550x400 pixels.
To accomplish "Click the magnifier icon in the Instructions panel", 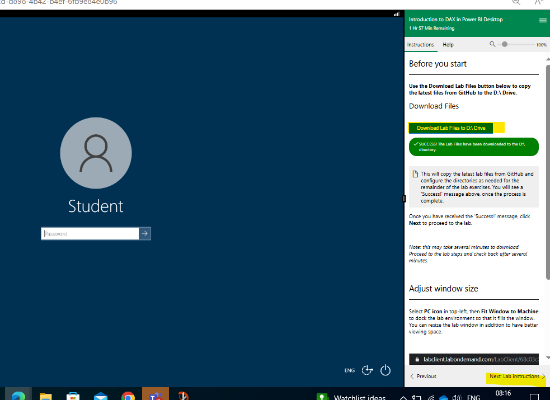I will point(492,44).
